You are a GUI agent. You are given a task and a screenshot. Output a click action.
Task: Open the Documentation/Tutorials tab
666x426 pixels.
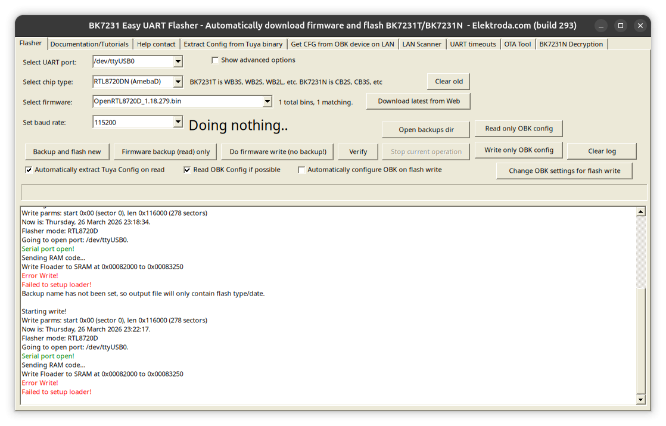pos(89,44)
